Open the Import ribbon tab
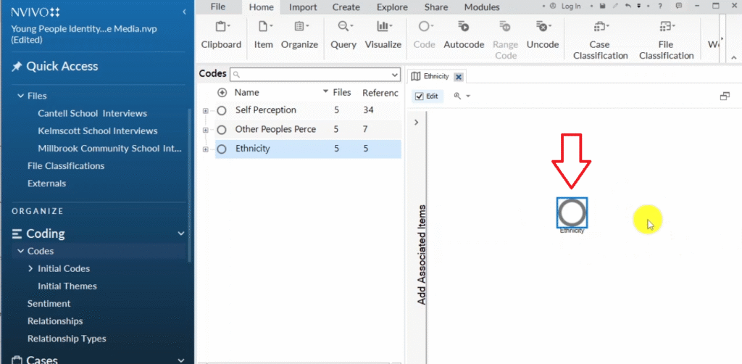742x364 pixels. click(x=303, y=7)
